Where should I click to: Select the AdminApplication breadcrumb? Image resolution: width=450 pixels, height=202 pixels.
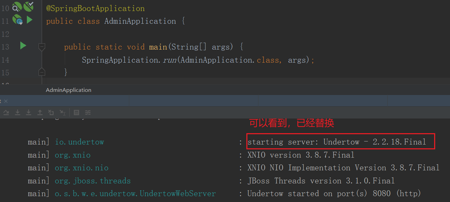pos(69,90)
